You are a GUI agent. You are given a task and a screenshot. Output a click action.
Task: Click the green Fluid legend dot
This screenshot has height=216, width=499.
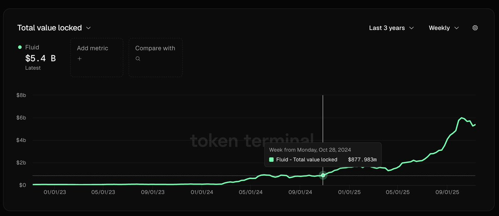pos(20,47)
